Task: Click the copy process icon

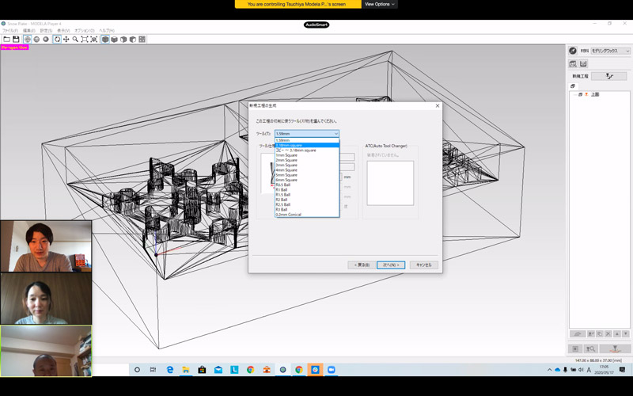Action: click(x=600, y=334)
